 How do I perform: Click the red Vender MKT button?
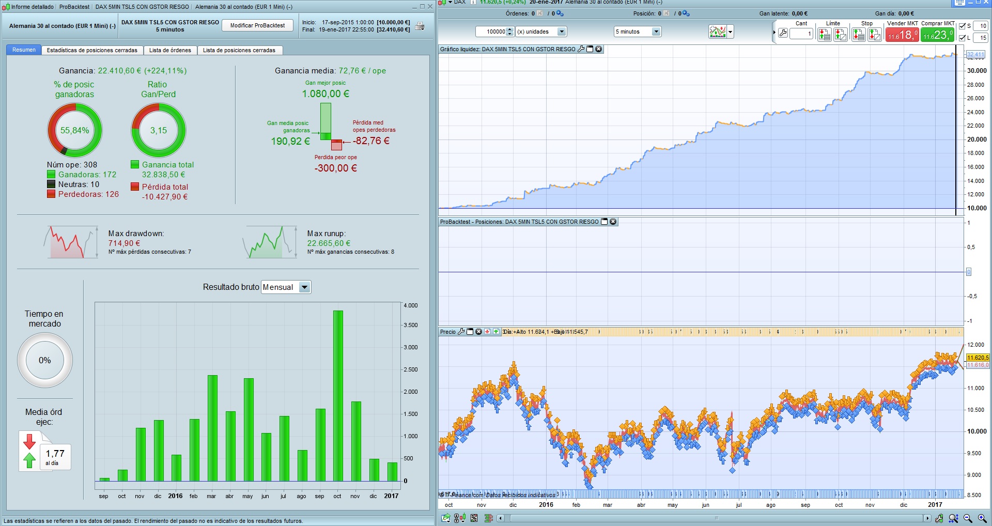tap(902, 35)
